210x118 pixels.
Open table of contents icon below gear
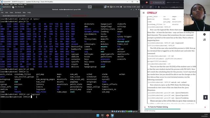[x=204, y=40]
